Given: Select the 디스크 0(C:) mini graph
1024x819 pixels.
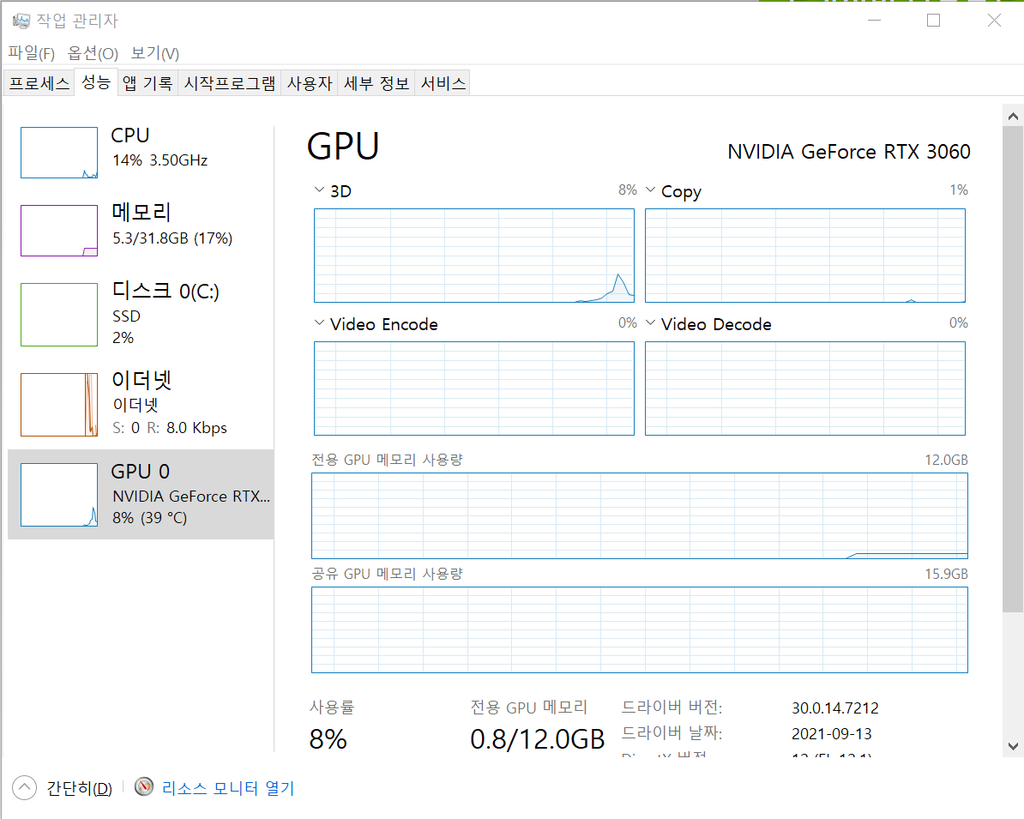Looking at the screenshot, I should (59, 315).
